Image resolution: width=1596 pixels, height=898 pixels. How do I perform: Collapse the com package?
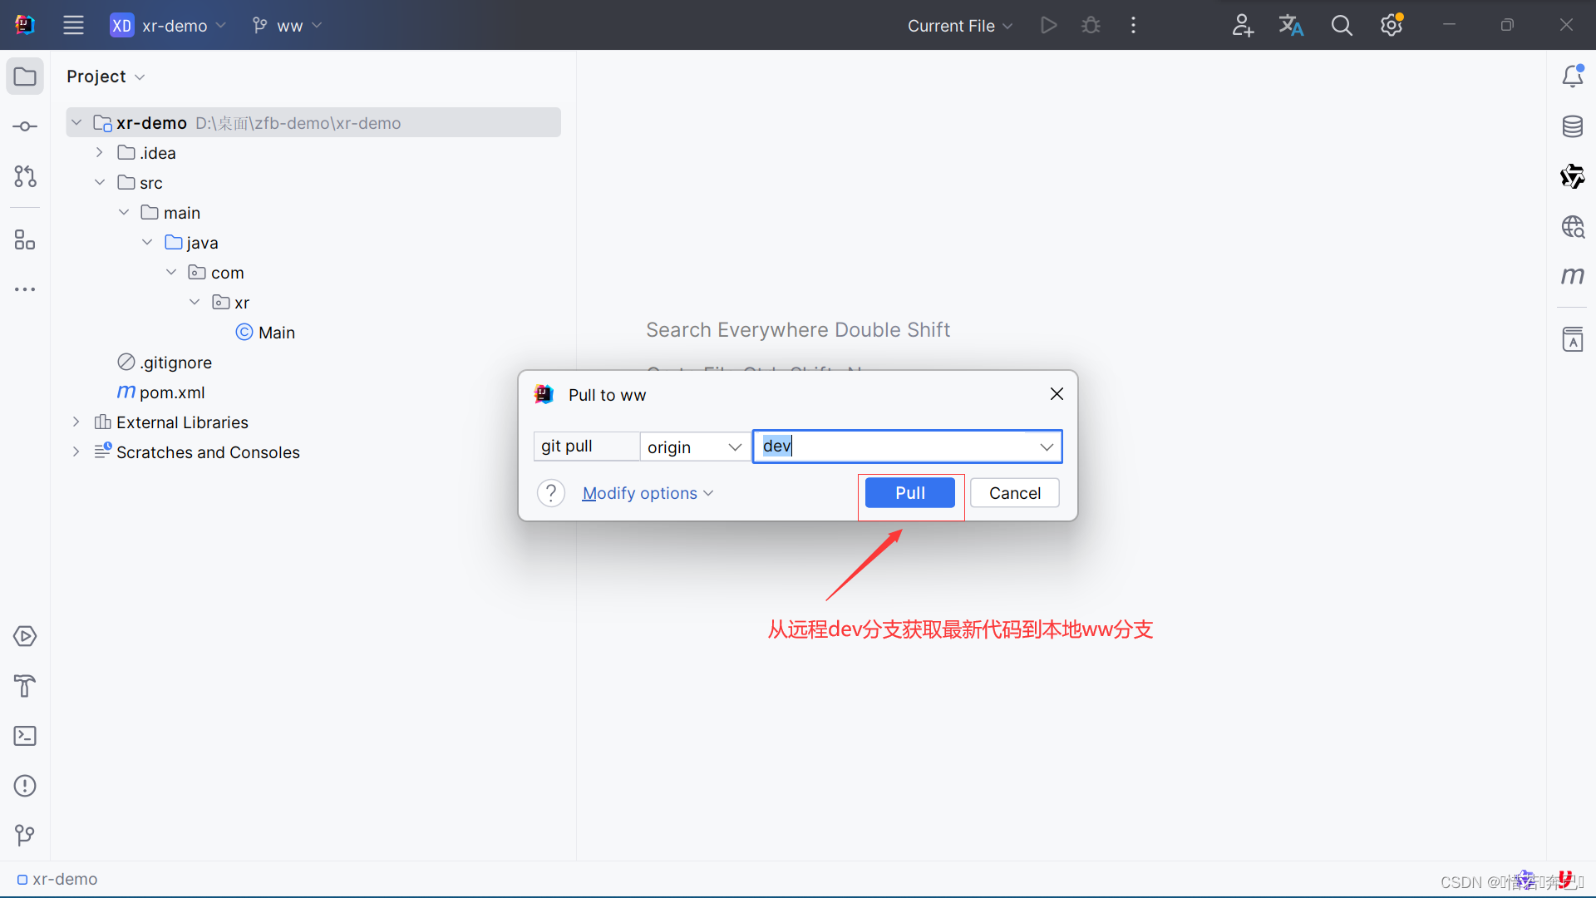(171, 273)
